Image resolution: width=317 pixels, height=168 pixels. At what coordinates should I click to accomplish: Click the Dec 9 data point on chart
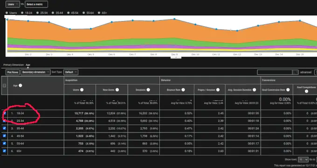pos(174,19)
